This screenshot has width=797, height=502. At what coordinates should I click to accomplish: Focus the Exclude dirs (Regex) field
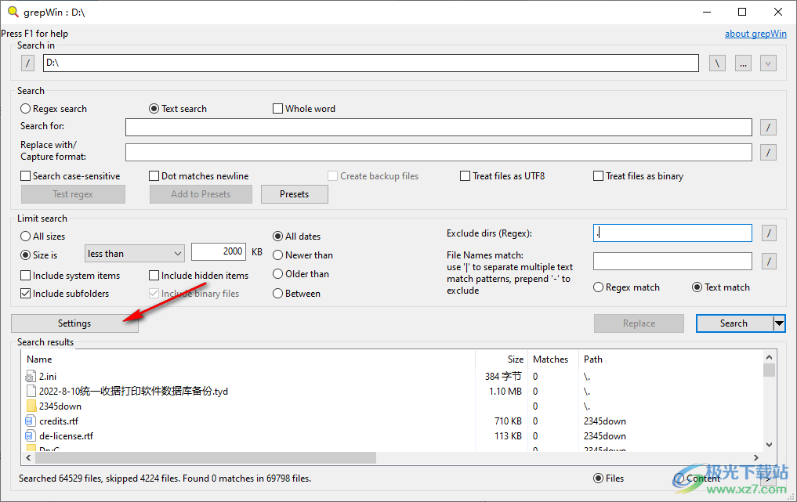click(672, 233)
